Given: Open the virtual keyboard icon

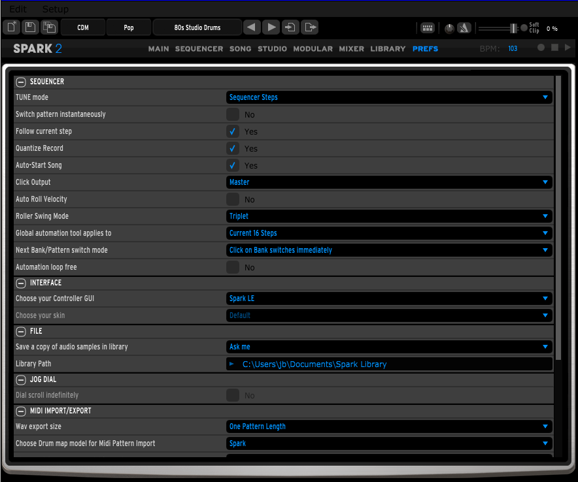Looking at the screenshot, I should [428, 28].
